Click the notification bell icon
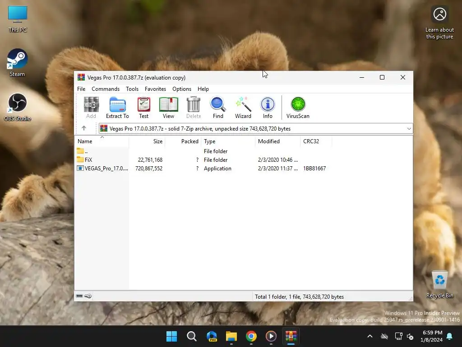 tap(450, 336)
